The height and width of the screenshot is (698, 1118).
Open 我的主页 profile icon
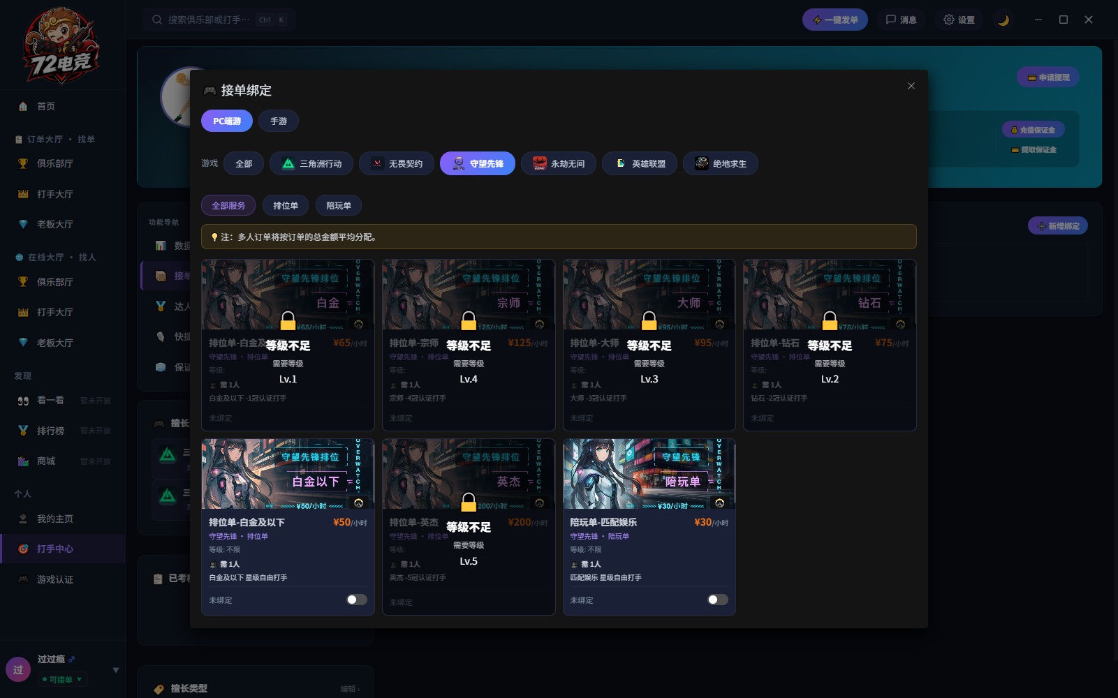23,519
